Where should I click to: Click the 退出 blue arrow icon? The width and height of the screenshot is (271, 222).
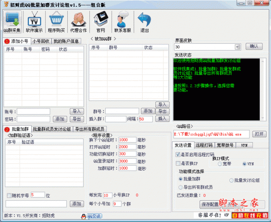[145, 22]
